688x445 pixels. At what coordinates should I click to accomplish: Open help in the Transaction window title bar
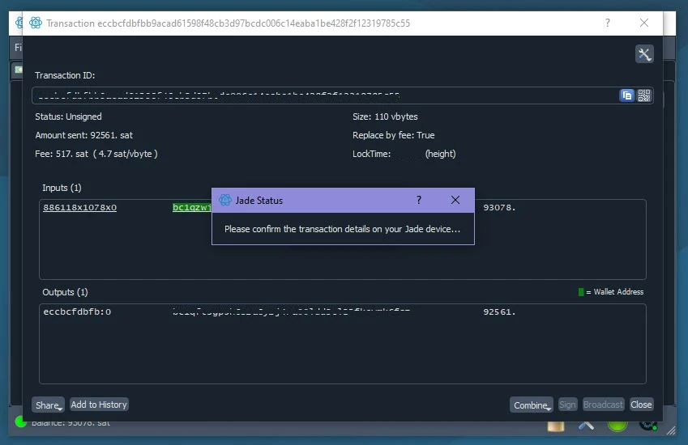pos(608,23)
